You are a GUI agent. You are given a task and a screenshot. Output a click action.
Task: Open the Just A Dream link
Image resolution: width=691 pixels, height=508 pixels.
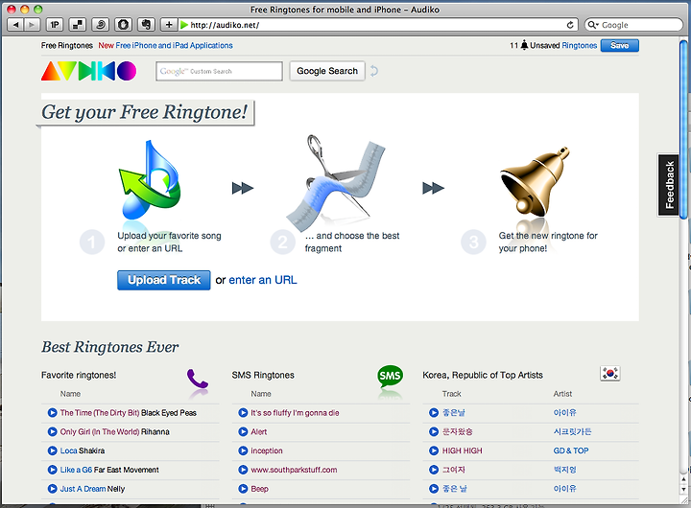(83, 488)
